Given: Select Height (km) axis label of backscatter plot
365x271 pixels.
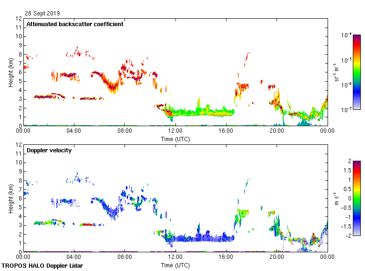Looking at the screenshot, I should (x=10, y=72).
